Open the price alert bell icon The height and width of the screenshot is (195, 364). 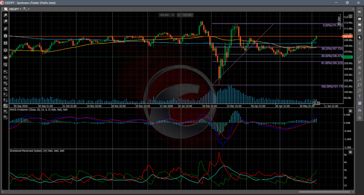[x=359, y=117]
